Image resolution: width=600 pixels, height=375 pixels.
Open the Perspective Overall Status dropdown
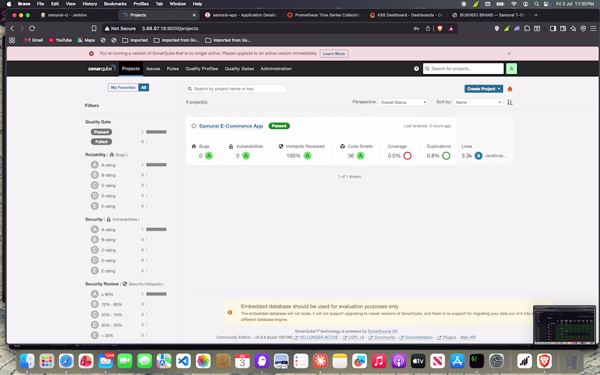point(403,102)
